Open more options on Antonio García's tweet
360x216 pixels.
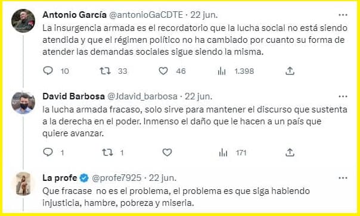[343, 15]
